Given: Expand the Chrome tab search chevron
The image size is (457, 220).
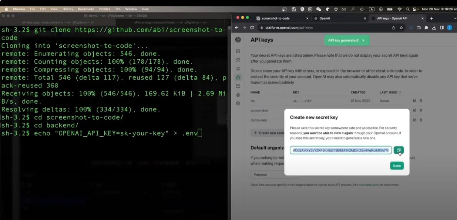Looking at the screenshot, I should pos(455,18).
